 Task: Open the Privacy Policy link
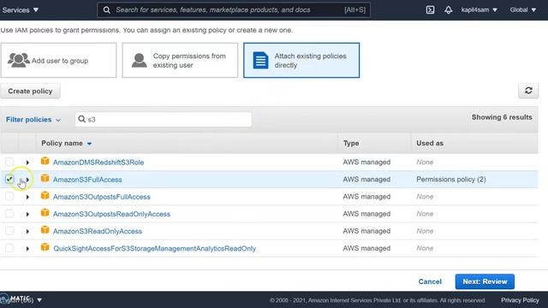point(520,300)
